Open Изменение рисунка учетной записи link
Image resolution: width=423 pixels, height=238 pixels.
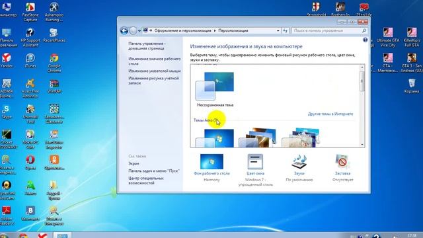coord(153,81)
